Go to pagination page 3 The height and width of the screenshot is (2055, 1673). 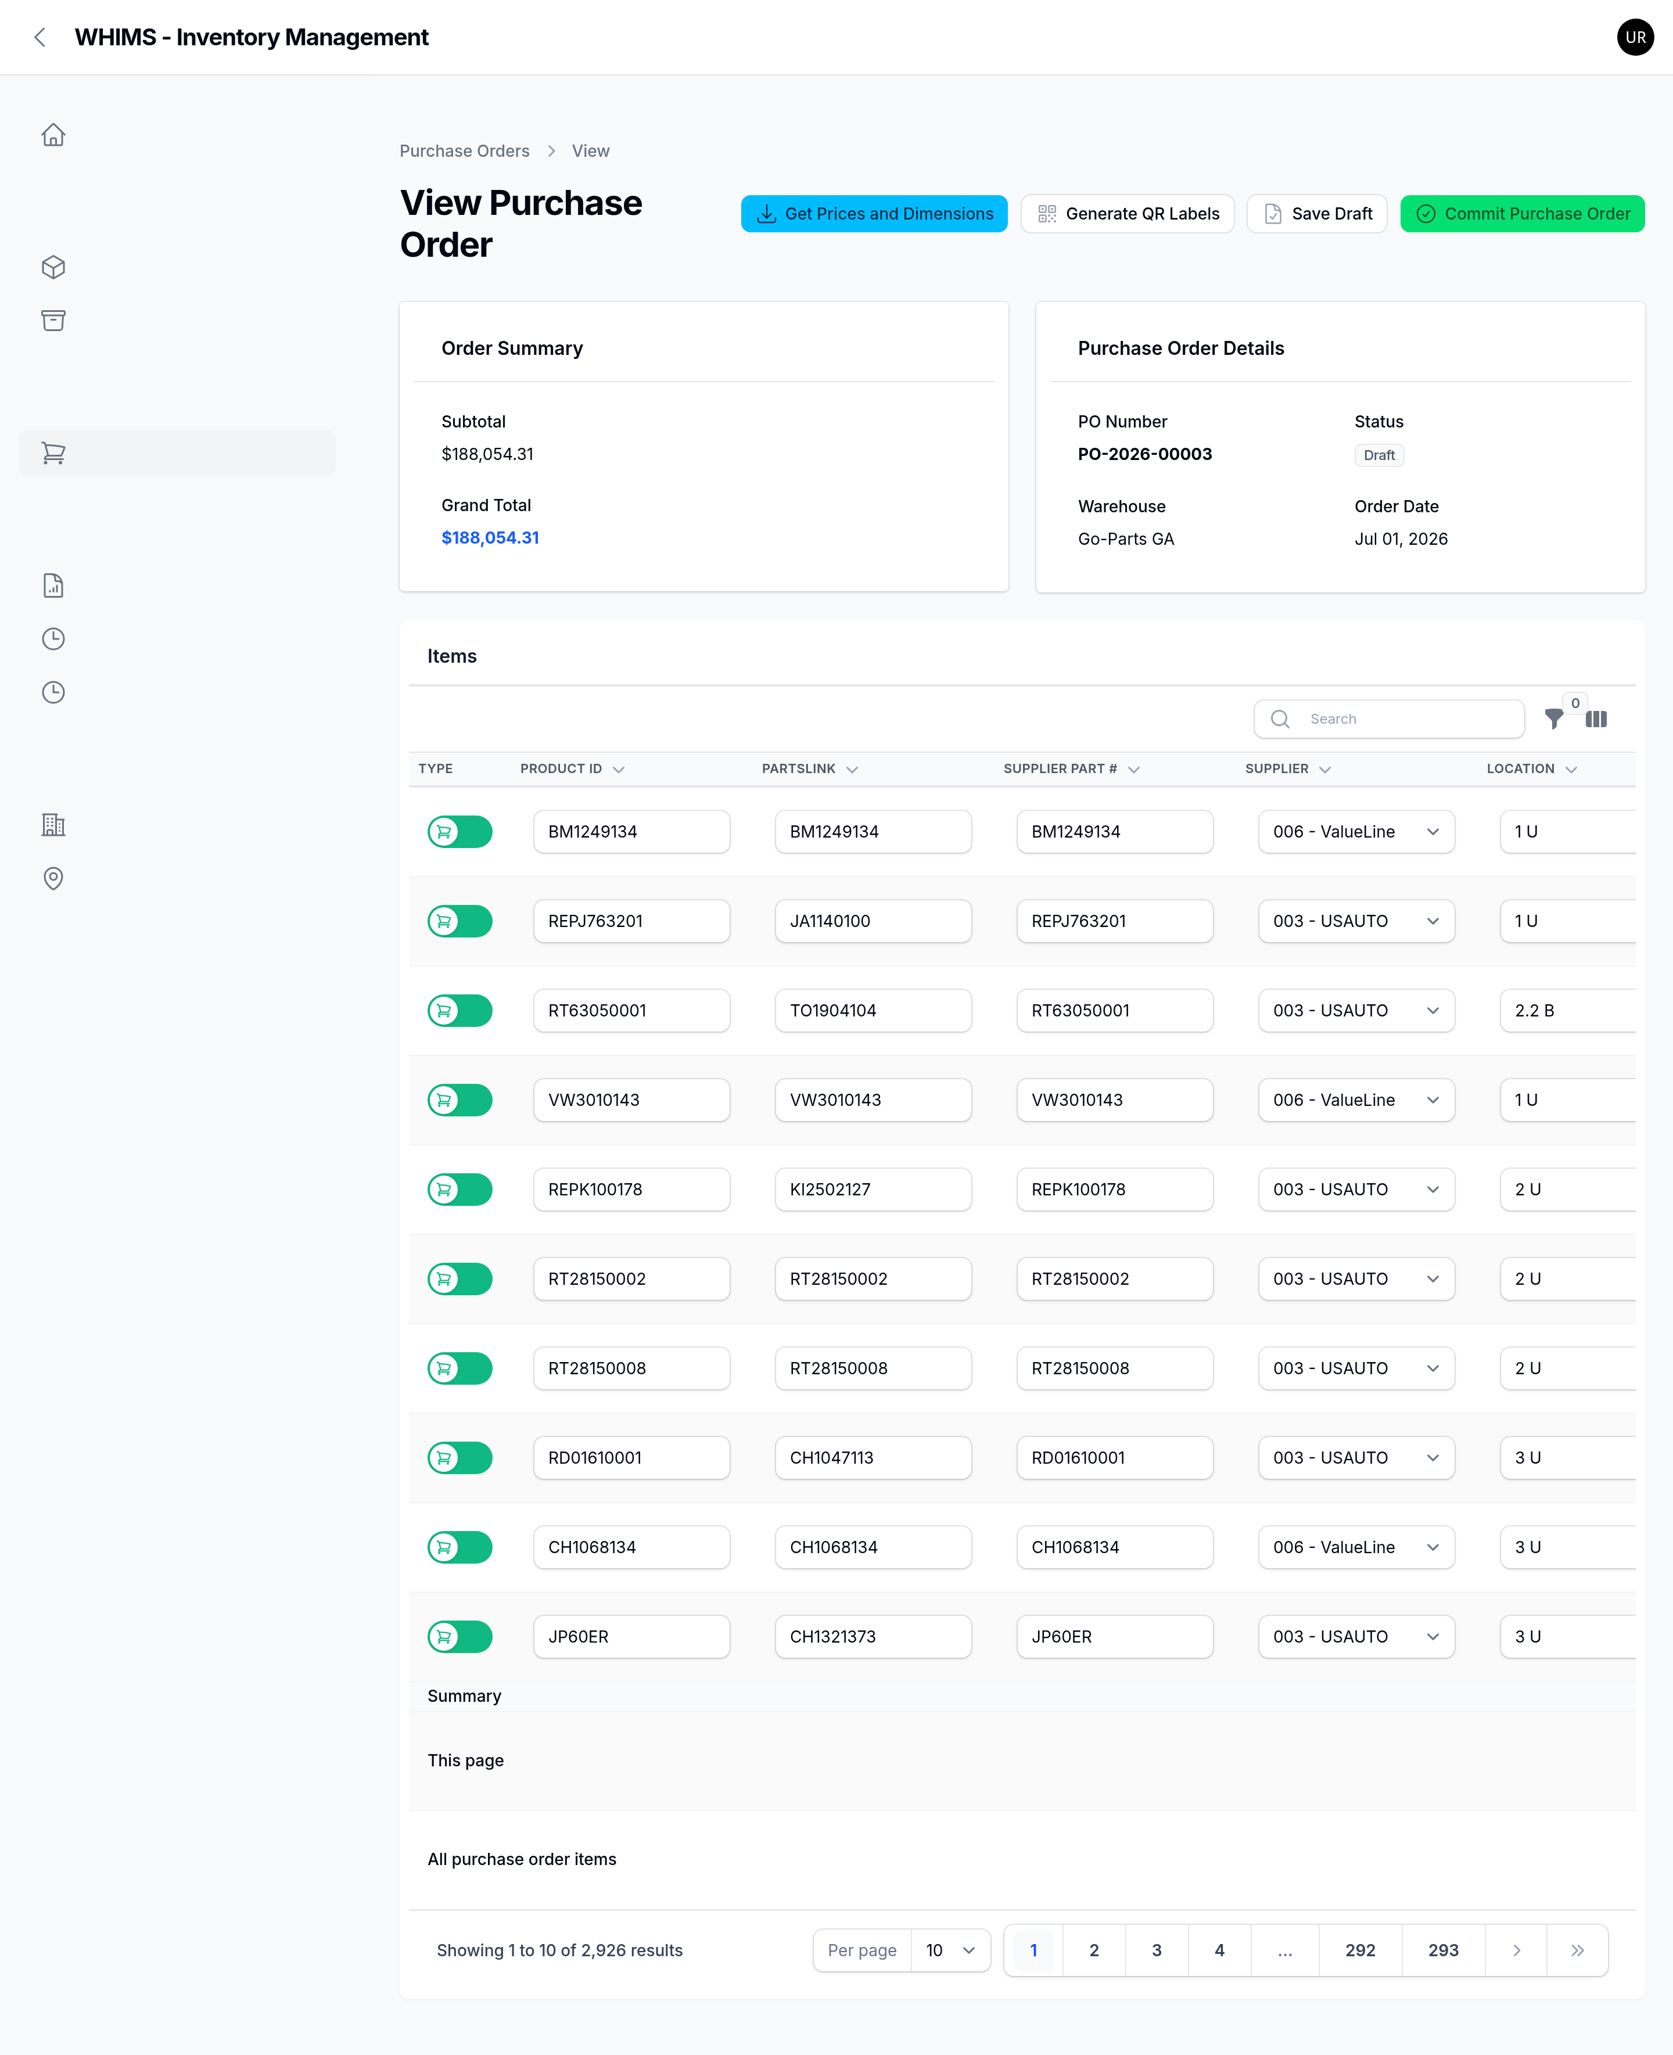coord(1157,1950)
